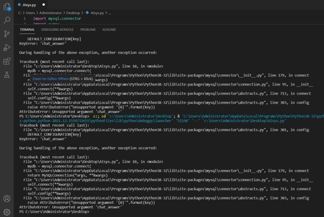Click the Python file icon in the breadcrumb
Screen dimensions: 324x217
(x=87, y=13)
